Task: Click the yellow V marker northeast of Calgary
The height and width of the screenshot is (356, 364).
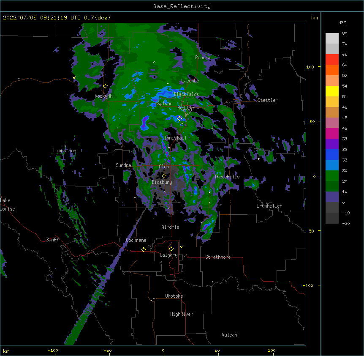Action: (x=181, y=247)
